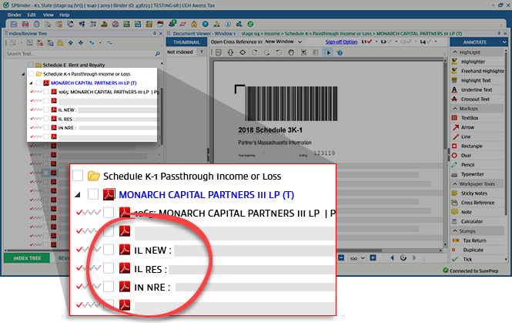The width and height of the screenshot is (512, 323).
Task: Open the Help menu
Action: pos(65,15)
